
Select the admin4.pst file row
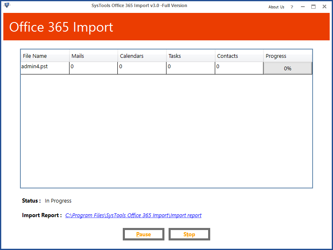[166, 68]
